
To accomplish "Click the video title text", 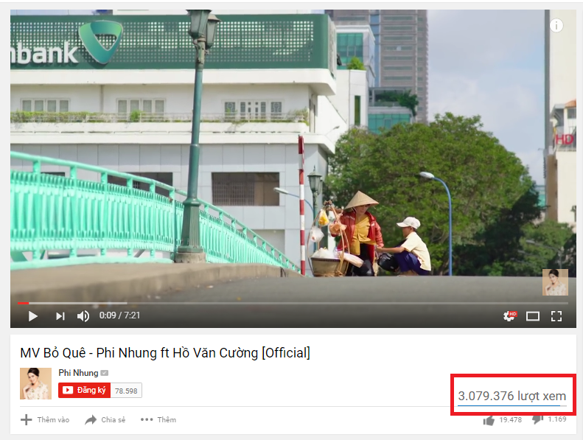I will 165,352.
